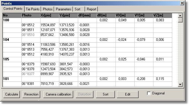Click the Sort button at bottom
The image size is (189, 105).
click(105, 94)
